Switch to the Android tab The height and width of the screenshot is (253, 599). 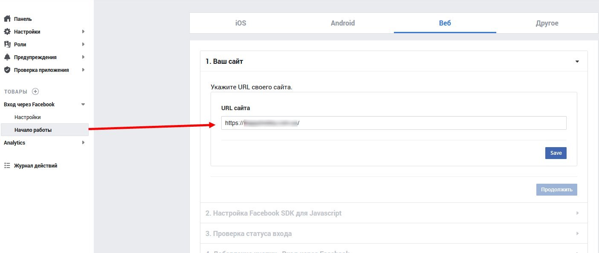coord(343,23)
